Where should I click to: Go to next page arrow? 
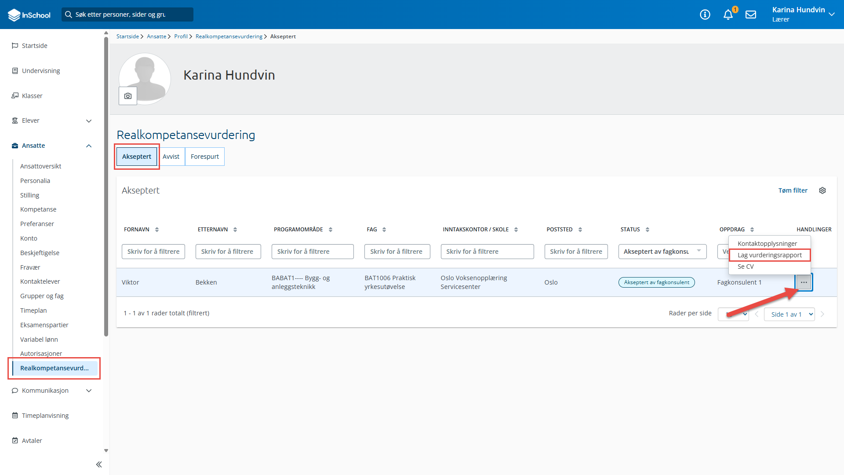pos(822,314)
